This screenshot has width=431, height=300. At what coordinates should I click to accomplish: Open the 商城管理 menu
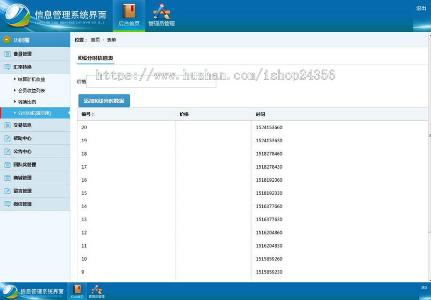tap(35, 178)
